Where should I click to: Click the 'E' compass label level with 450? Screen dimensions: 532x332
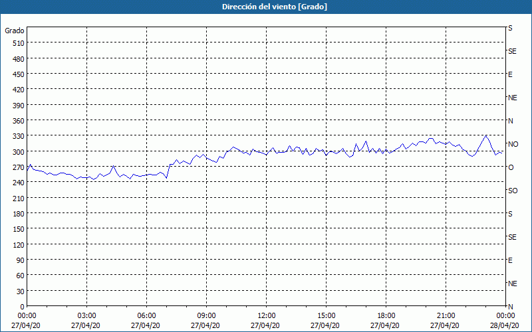[x=510, y=74]
